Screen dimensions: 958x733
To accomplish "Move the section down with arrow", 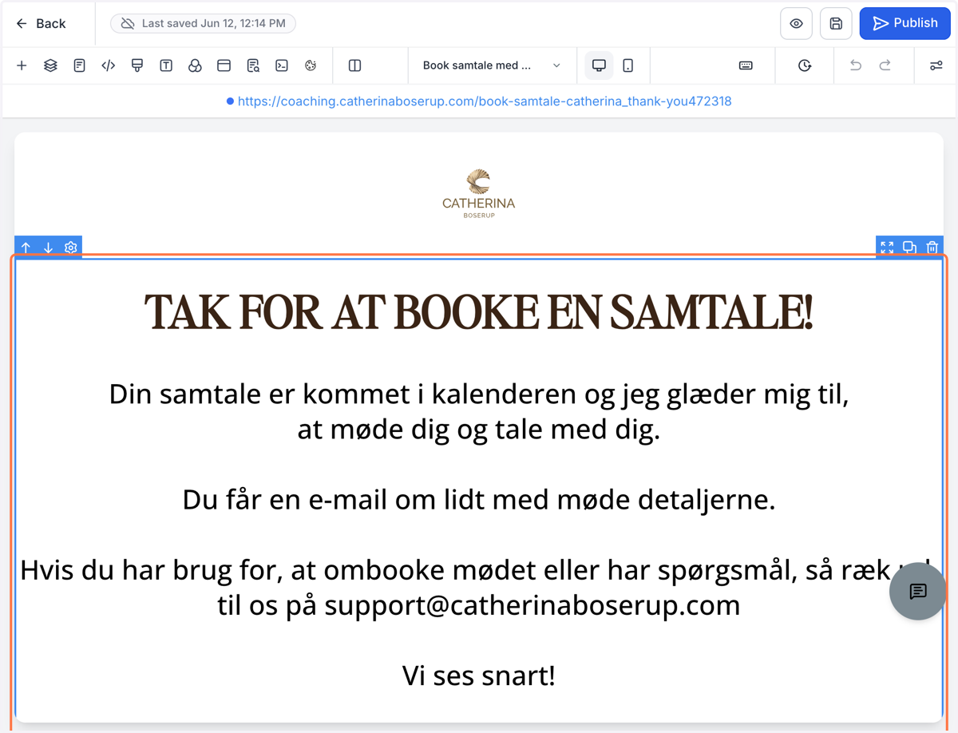I will (x=49, y=248).
